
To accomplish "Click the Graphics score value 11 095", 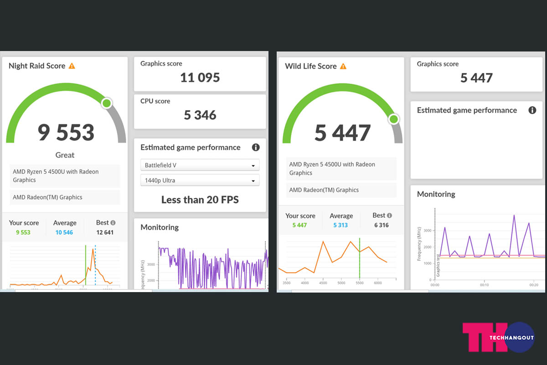I will point(200,77).
